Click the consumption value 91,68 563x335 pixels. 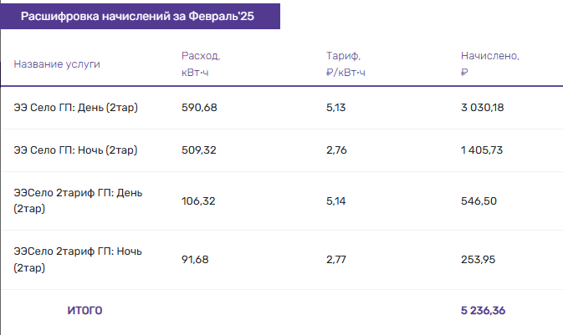click(x=195, y=260)
